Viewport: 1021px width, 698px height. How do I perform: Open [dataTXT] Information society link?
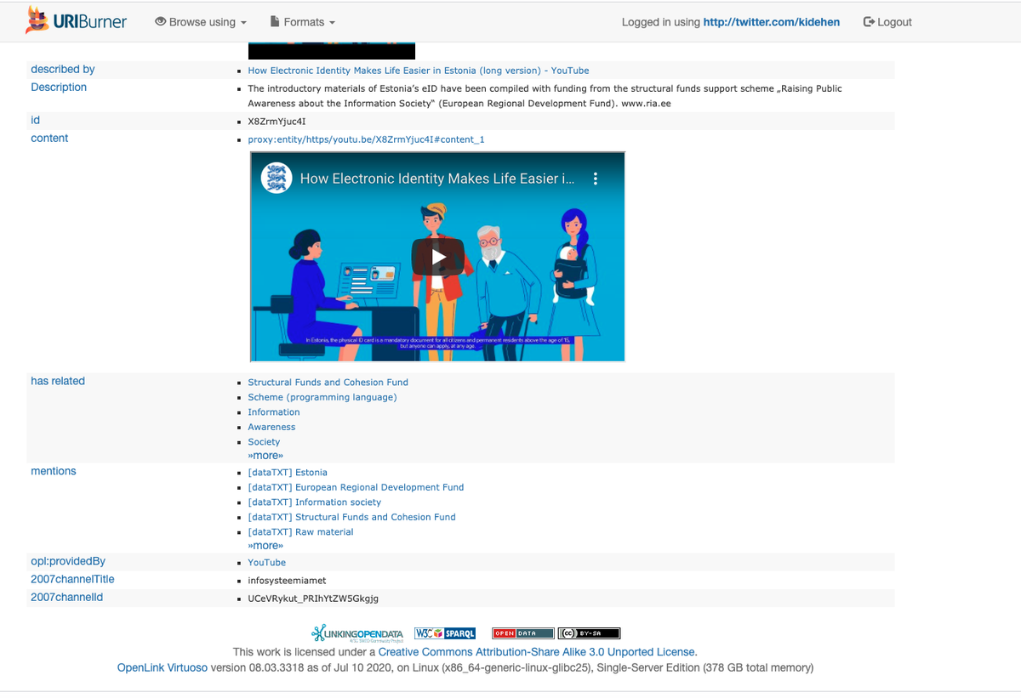314,502
